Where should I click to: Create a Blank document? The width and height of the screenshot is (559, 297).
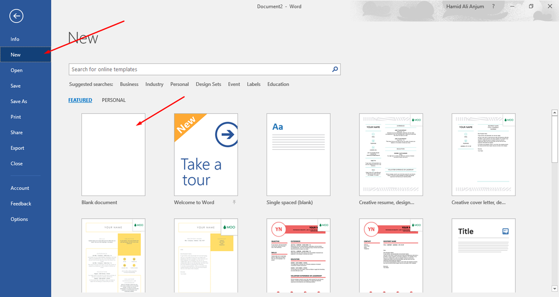pyautogui.click(x=114, y=155)
